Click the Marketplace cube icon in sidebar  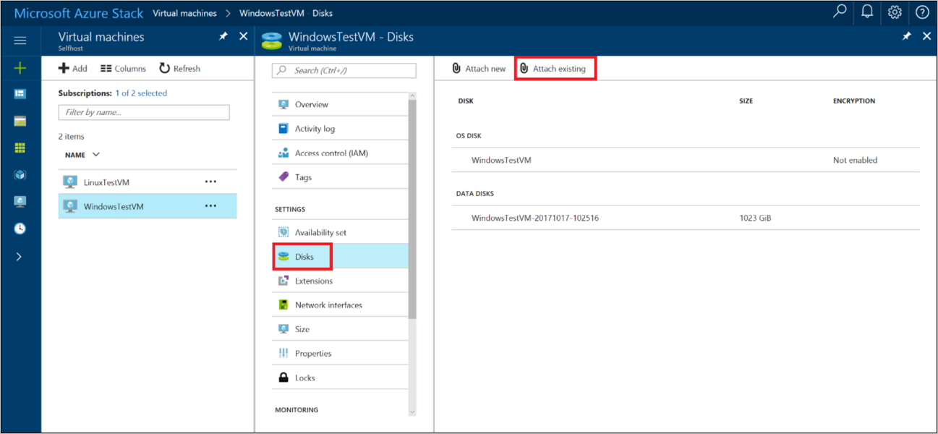(x=20, y=174)
